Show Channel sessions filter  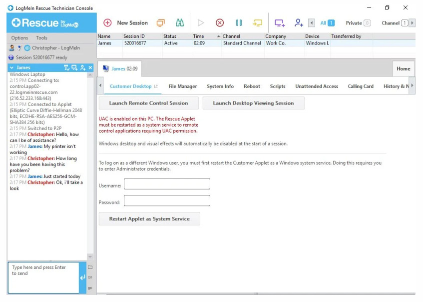pyautogui.click(x=395, y=23)
